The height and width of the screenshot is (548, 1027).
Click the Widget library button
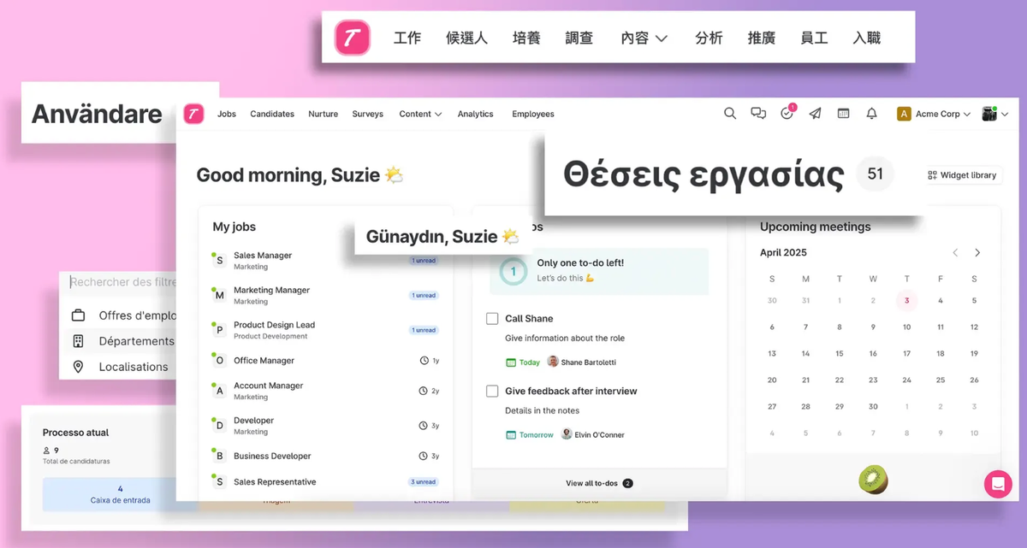tap(962, 175)
